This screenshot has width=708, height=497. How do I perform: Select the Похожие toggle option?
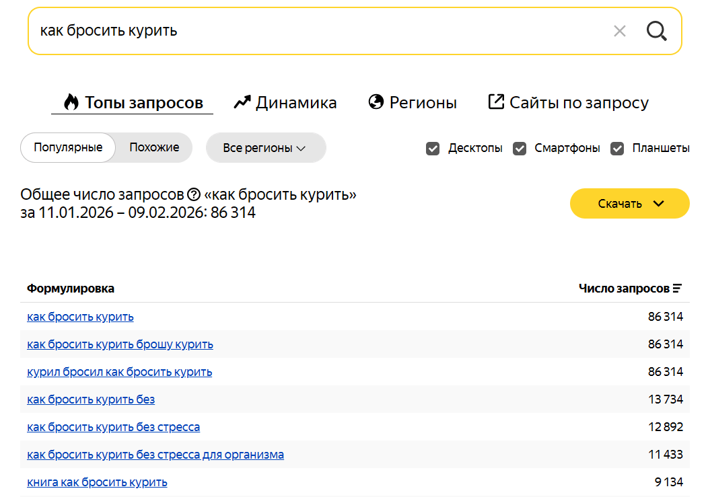(x=154, y=147)
